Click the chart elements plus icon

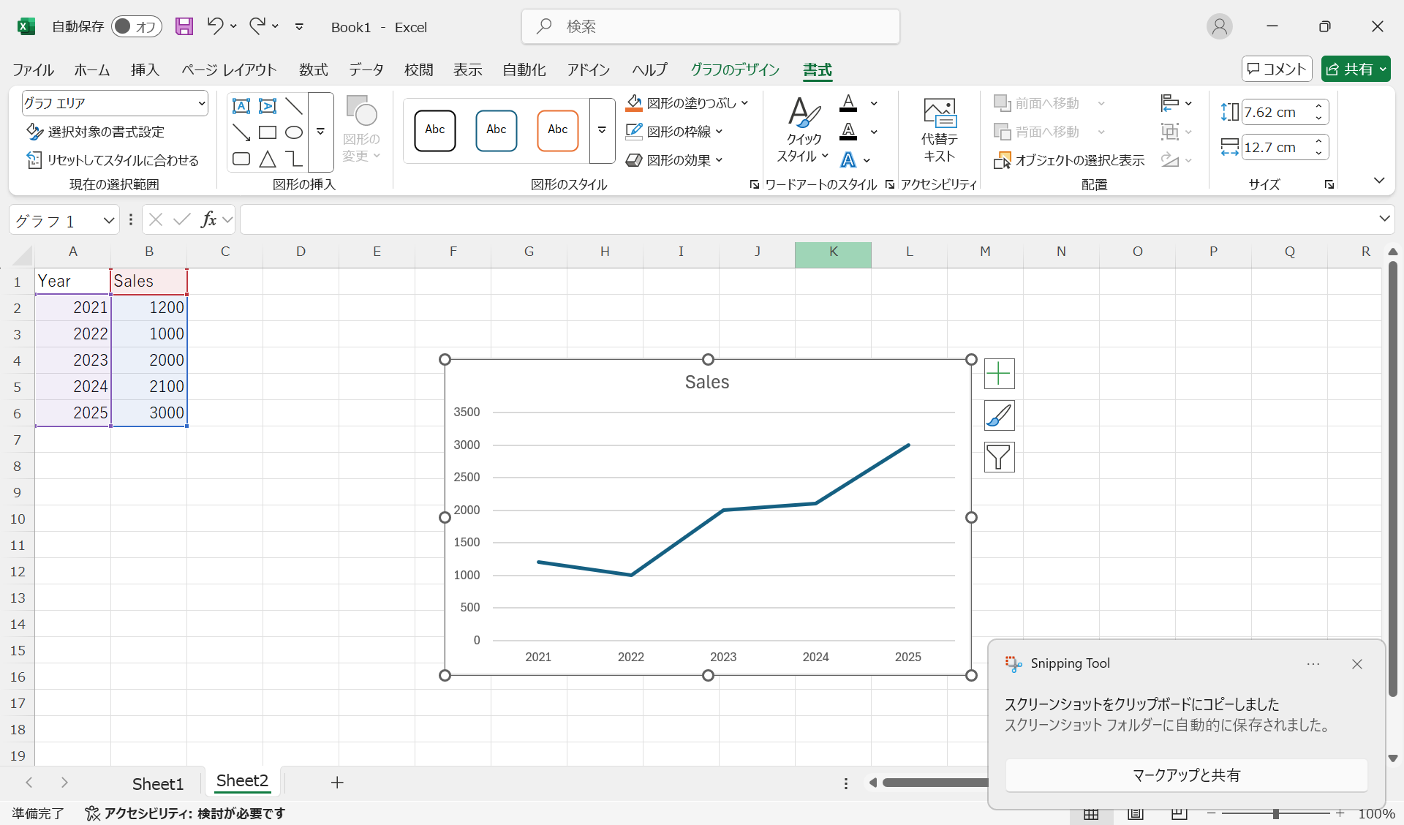(999, 374)
